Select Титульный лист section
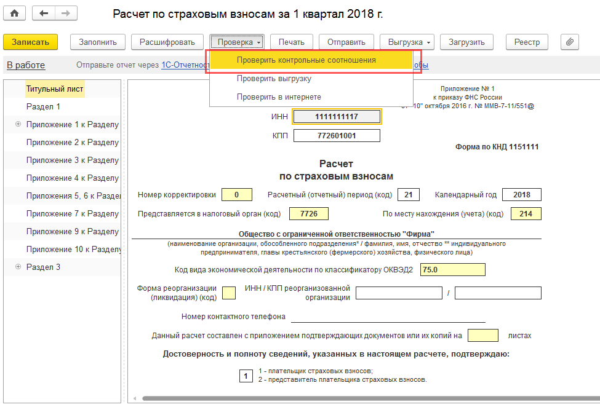This screenshot has height=407, width=600. click(55, 89)
